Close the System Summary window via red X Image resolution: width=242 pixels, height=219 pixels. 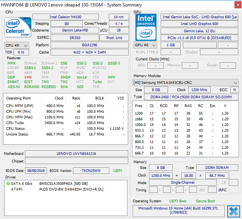point(238,5)
